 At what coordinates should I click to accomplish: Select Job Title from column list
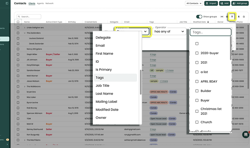pos(103,86)
